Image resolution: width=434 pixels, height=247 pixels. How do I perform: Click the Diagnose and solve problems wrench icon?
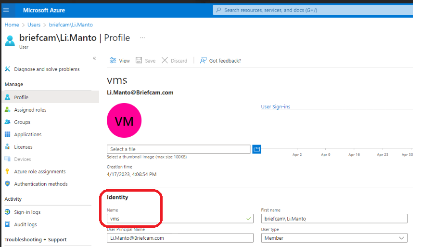click(8, 69)
